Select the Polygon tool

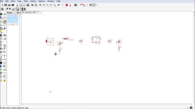tap(5, 63)
